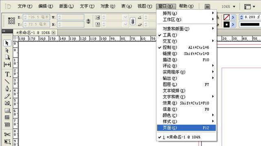This screenshot has height=146, width=261.
Task: Click the reference point locator grid
Action: [x=11, y=21]
